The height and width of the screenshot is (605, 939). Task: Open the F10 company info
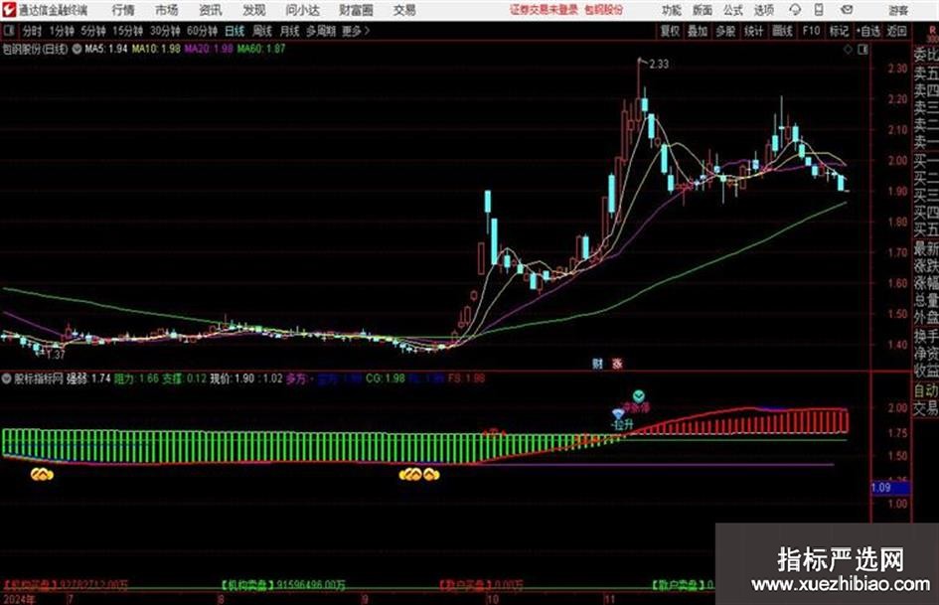812,31
